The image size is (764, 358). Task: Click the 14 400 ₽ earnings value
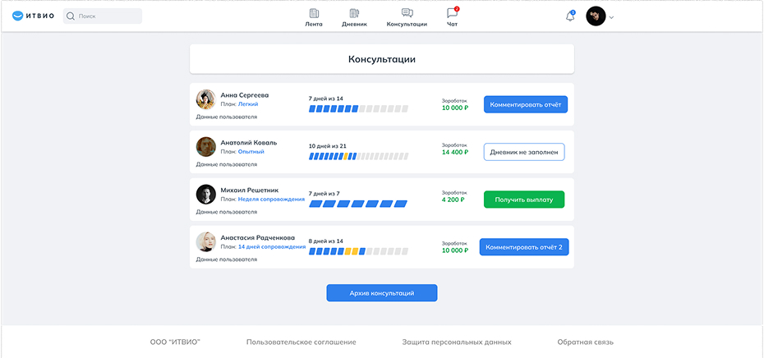click(455, 152)
